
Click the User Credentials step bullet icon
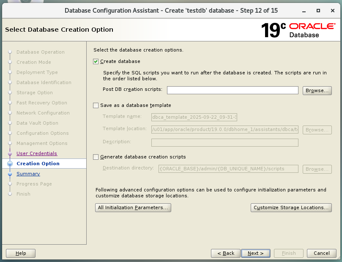(10, 154)
